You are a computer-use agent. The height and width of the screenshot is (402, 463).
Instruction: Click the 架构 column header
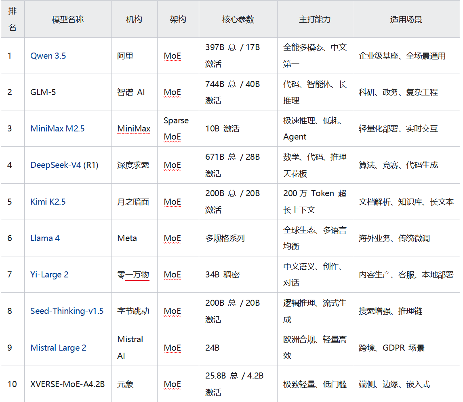point(178,19)
